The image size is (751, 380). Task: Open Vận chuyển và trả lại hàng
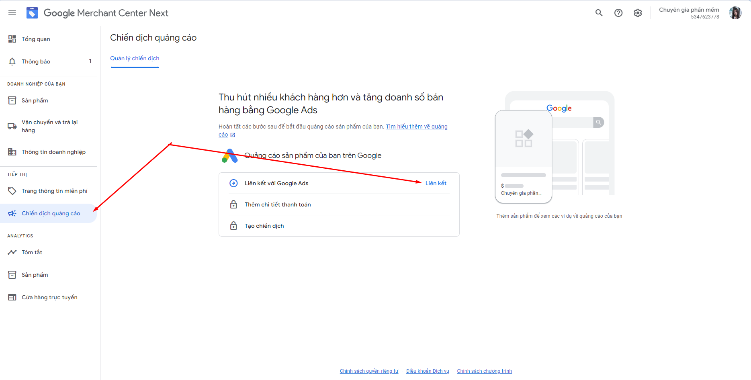coord(48,126)
